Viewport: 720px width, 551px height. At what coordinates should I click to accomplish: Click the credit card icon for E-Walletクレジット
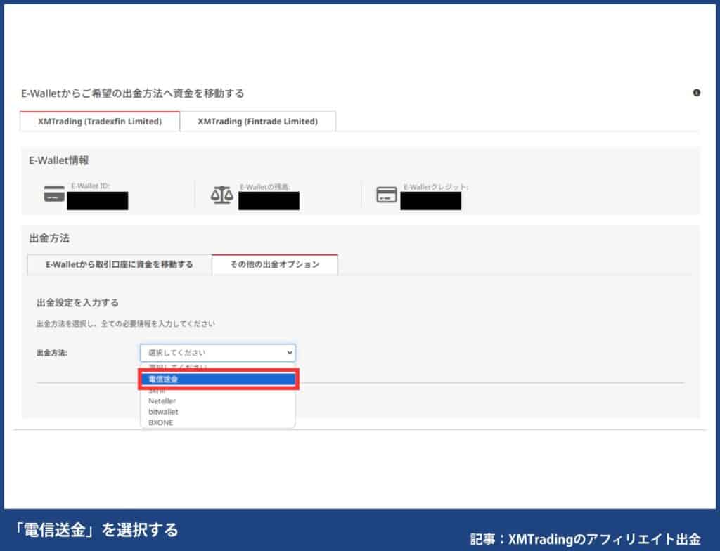pos(386,193)
